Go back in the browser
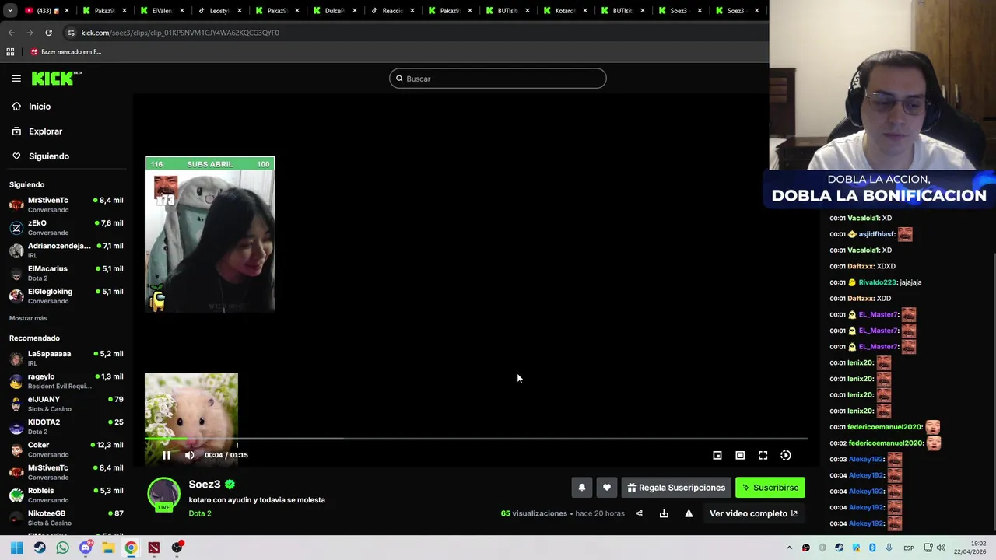Image resolution: width=996 pixels, height=560 pixels. pyautogui.click(x=11, y=33)
